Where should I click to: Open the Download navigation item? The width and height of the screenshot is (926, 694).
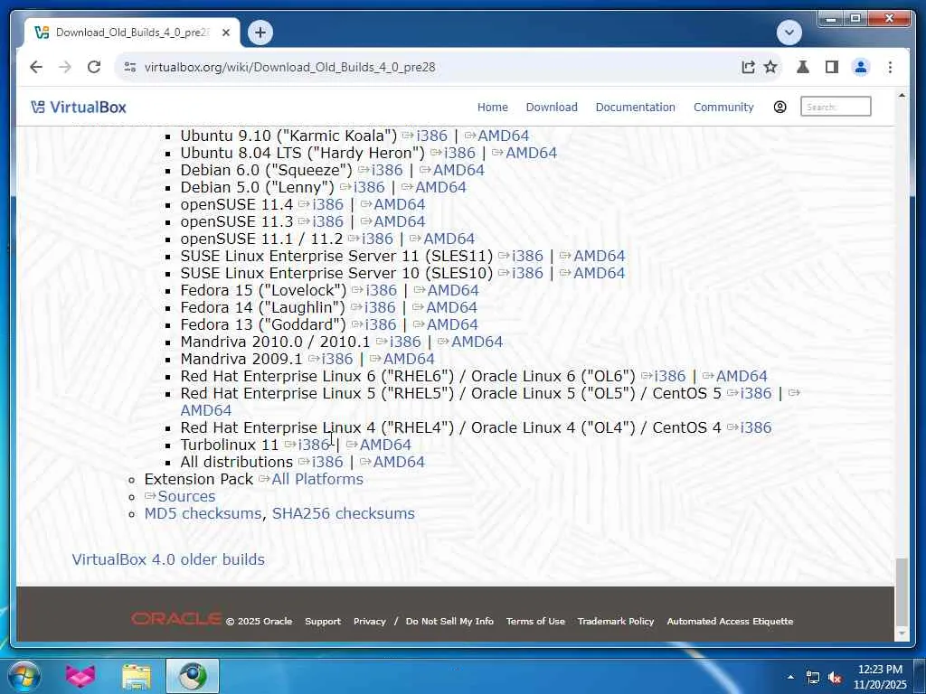[x=552, y=107]
